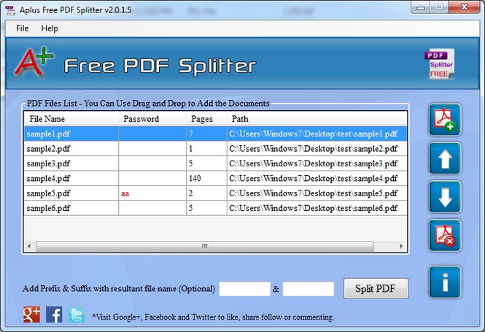The height and width of the screenshot is (332, 485).
Task: Open the Facebook social icon
Action: (x=54, y=314)
